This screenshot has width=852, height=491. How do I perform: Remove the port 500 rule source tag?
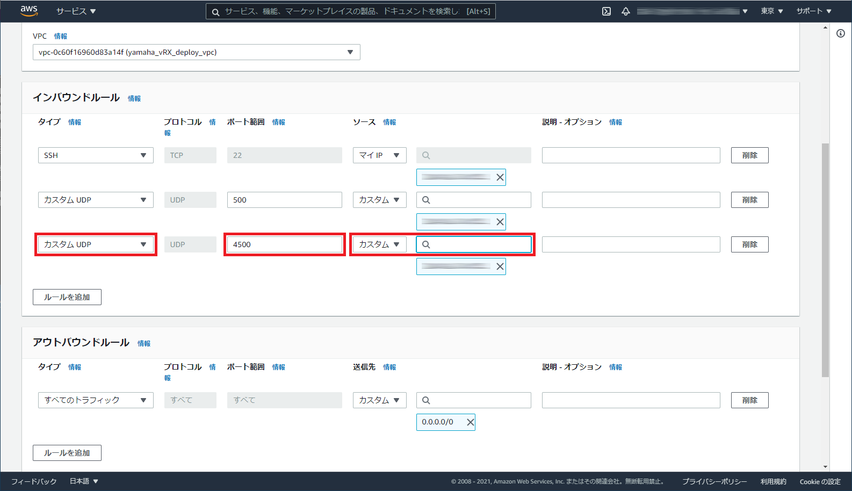(500, 222)
